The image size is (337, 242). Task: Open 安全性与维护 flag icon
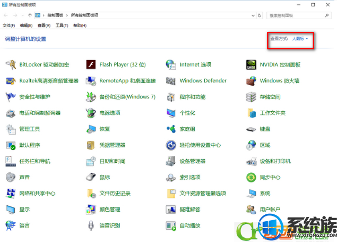point(11,97)
